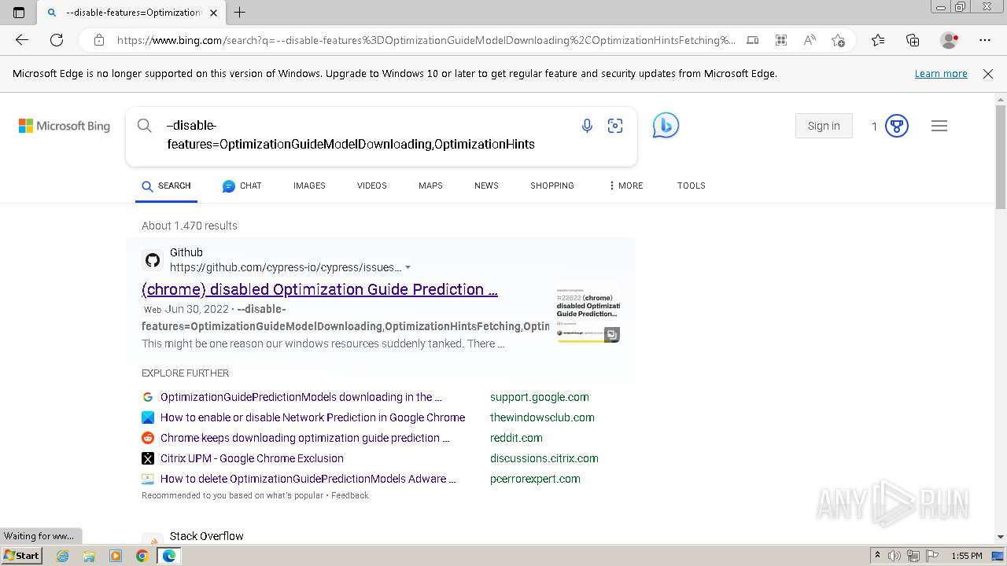Go to Microsoft Bing home logo

pyautogui.click(x=65, y=126)
